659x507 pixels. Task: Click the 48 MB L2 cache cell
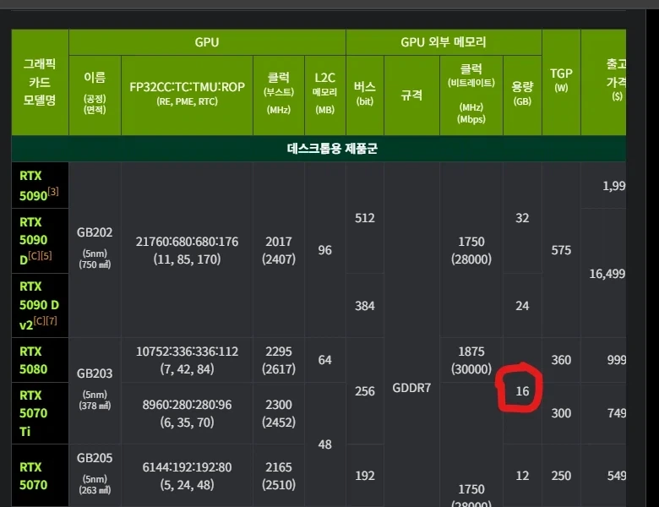pos(325,444)
